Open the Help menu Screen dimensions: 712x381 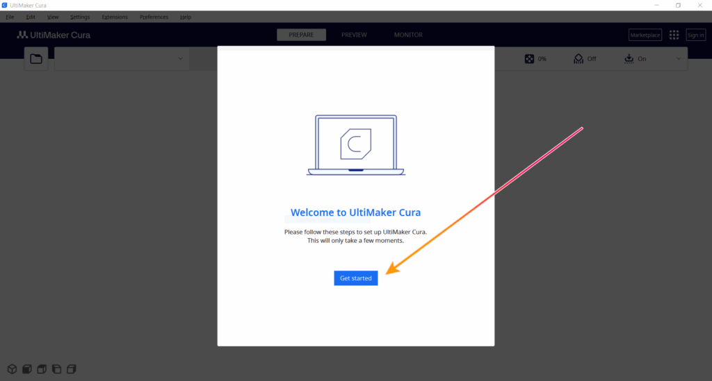tap(185, 17)
